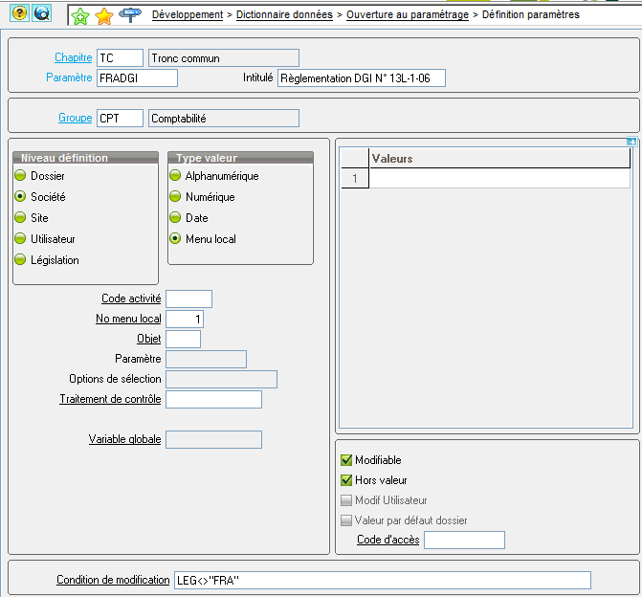Select Dossier definition level
The image size is (642, 597).
click(x=20, y=176)
